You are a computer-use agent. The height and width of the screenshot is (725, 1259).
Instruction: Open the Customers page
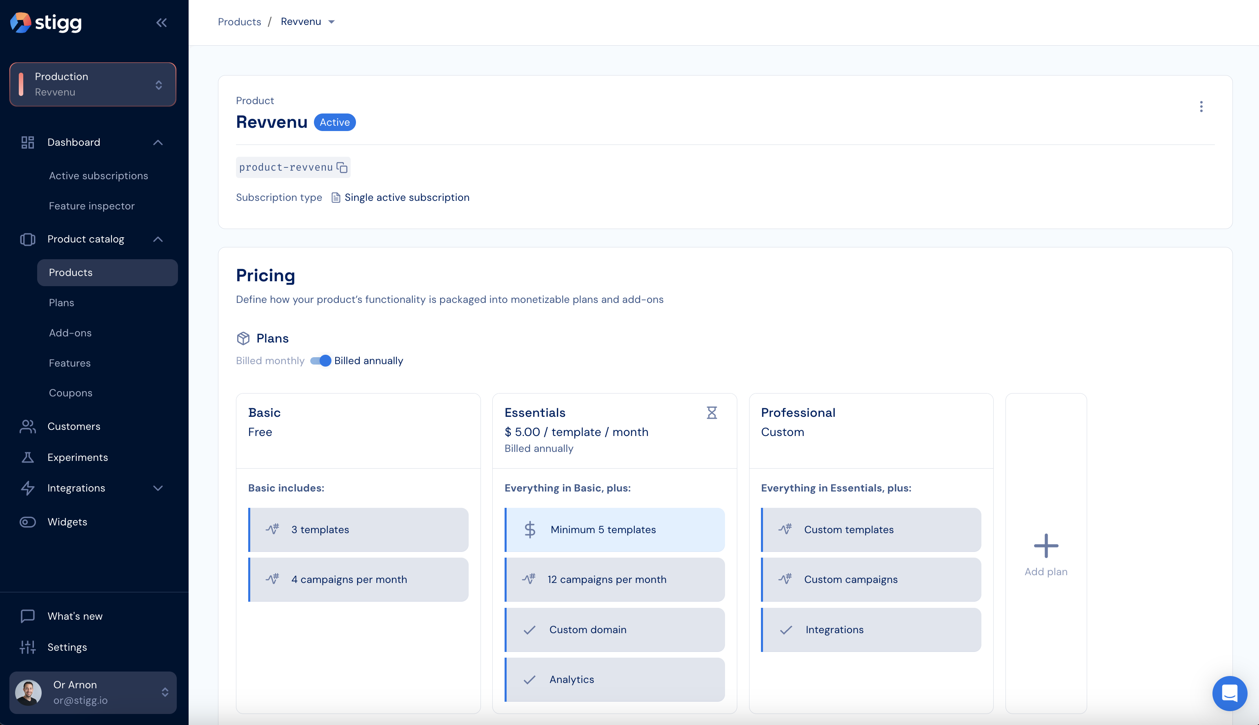(73, 427)
